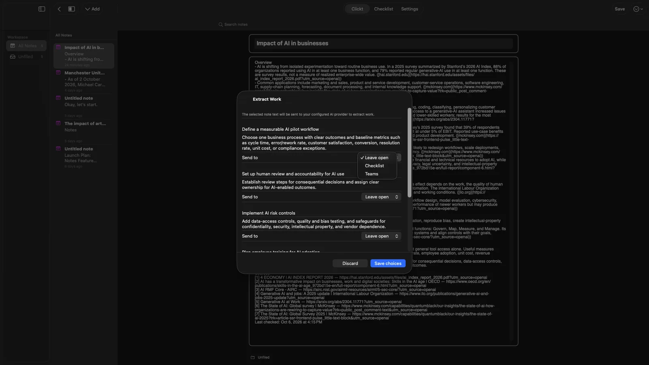Open the Settings tab
Image resolution: width=649 pixels, height=365 pixels.
tap(409, 9)
